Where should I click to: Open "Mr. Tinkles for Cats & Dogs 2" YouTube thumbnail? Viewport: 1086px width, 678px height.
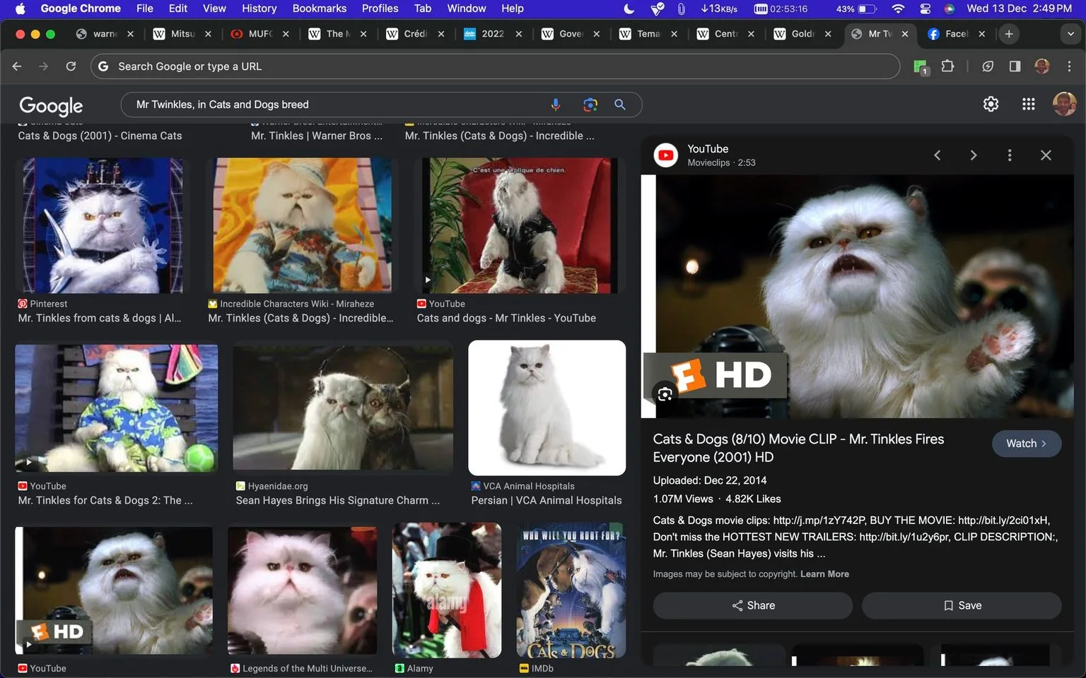point(117,408)
